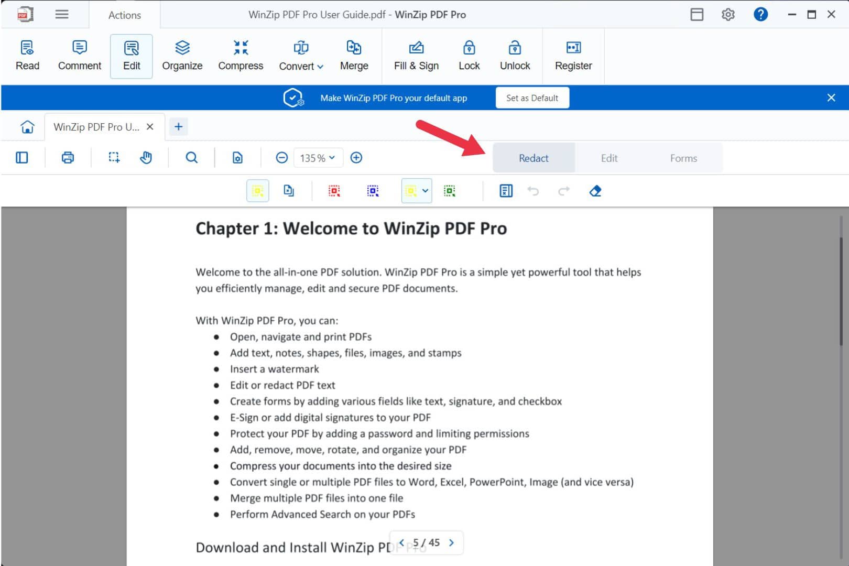849x566 pixels.
Task: Zoom in with the plus button
Action: 356,158
